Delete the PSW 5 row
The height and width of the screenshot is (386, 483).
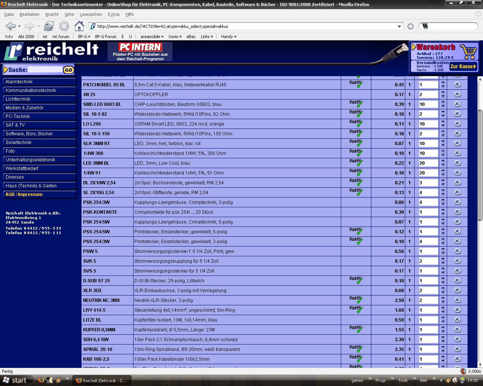point(457,251)
